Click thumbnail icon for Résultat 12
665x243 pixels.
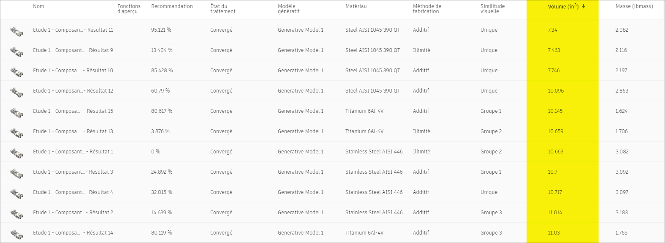tap(16, 92)
